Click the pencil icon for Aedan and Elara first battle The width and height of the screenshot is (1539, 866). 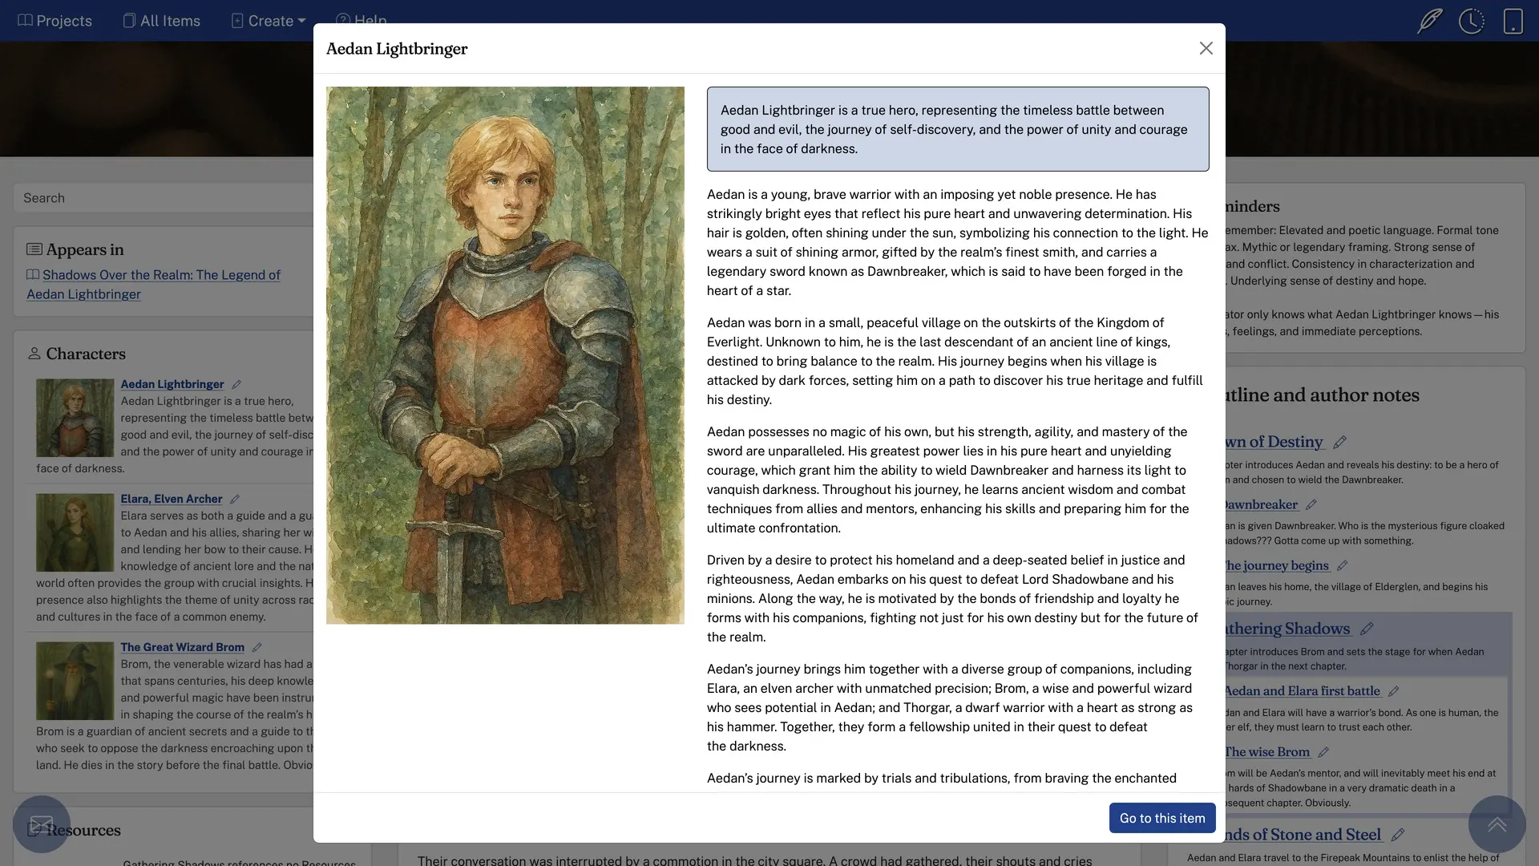click(x=1394, y=691)
